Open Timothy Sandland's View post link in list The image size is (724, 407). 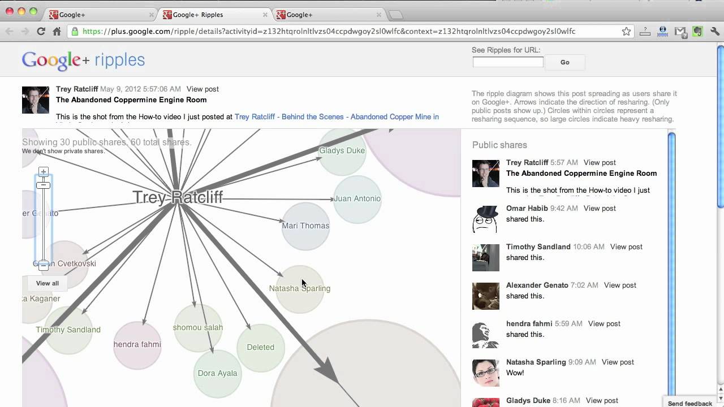tap(626, 247)
